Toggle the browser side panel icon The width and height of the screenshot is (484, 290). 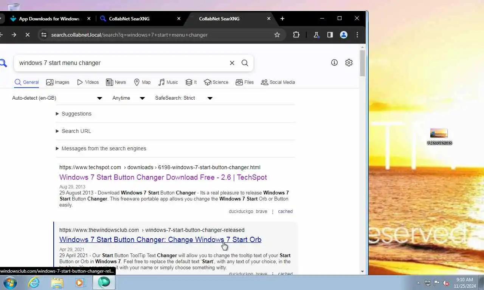coord(330,35)
